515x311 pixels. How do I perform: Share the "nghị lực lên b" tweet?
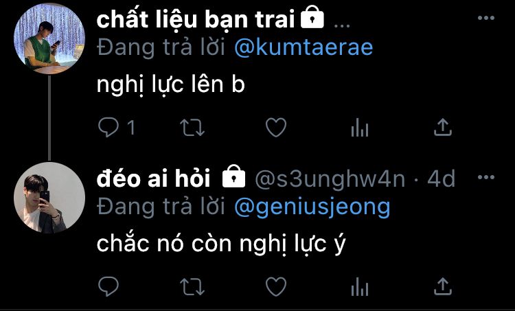443,127
